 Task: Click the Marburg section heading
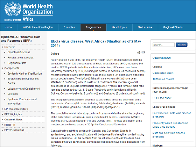[157, 146]
